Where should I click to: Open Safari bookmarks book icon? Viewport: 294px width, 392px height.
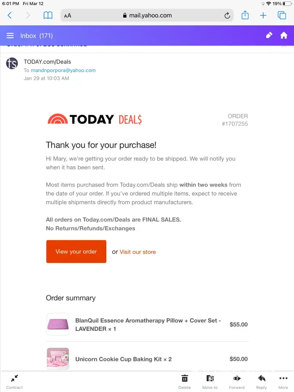48,15
